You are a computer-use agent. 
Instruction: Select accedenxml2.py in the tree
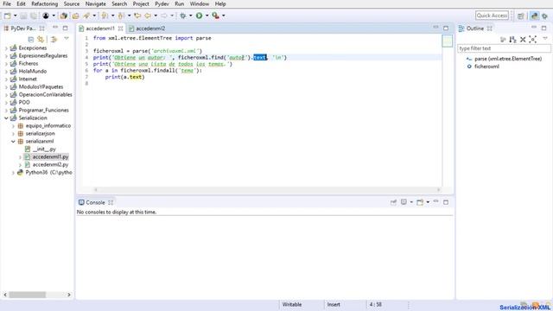pos(50,165)
